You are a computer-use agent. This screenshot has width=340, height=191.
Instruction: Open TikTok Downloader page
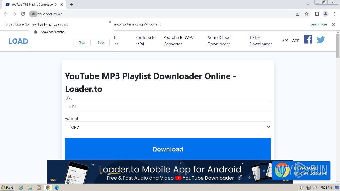click(x=260, y=41)
